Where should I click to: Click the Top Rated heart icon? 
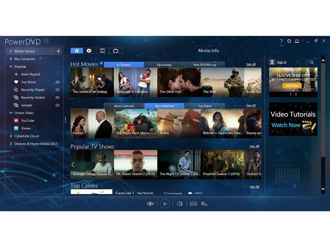(x=16, y=82)
